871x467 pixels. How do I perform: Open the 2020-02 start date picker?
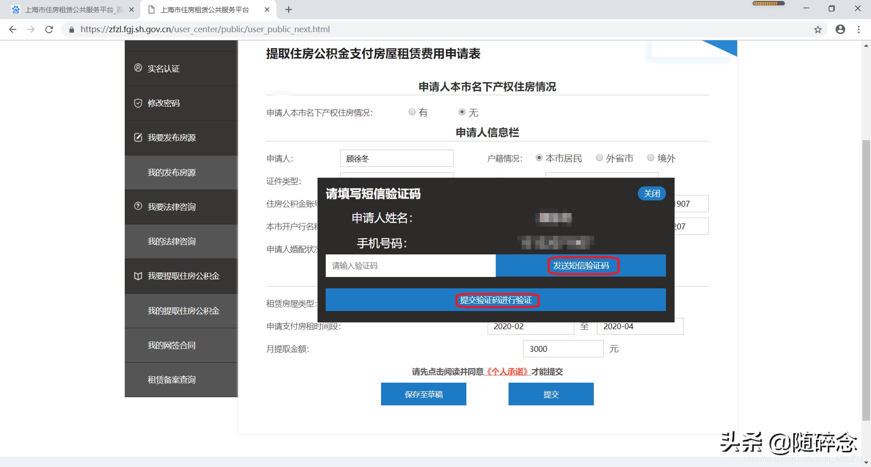pos(530,326)
